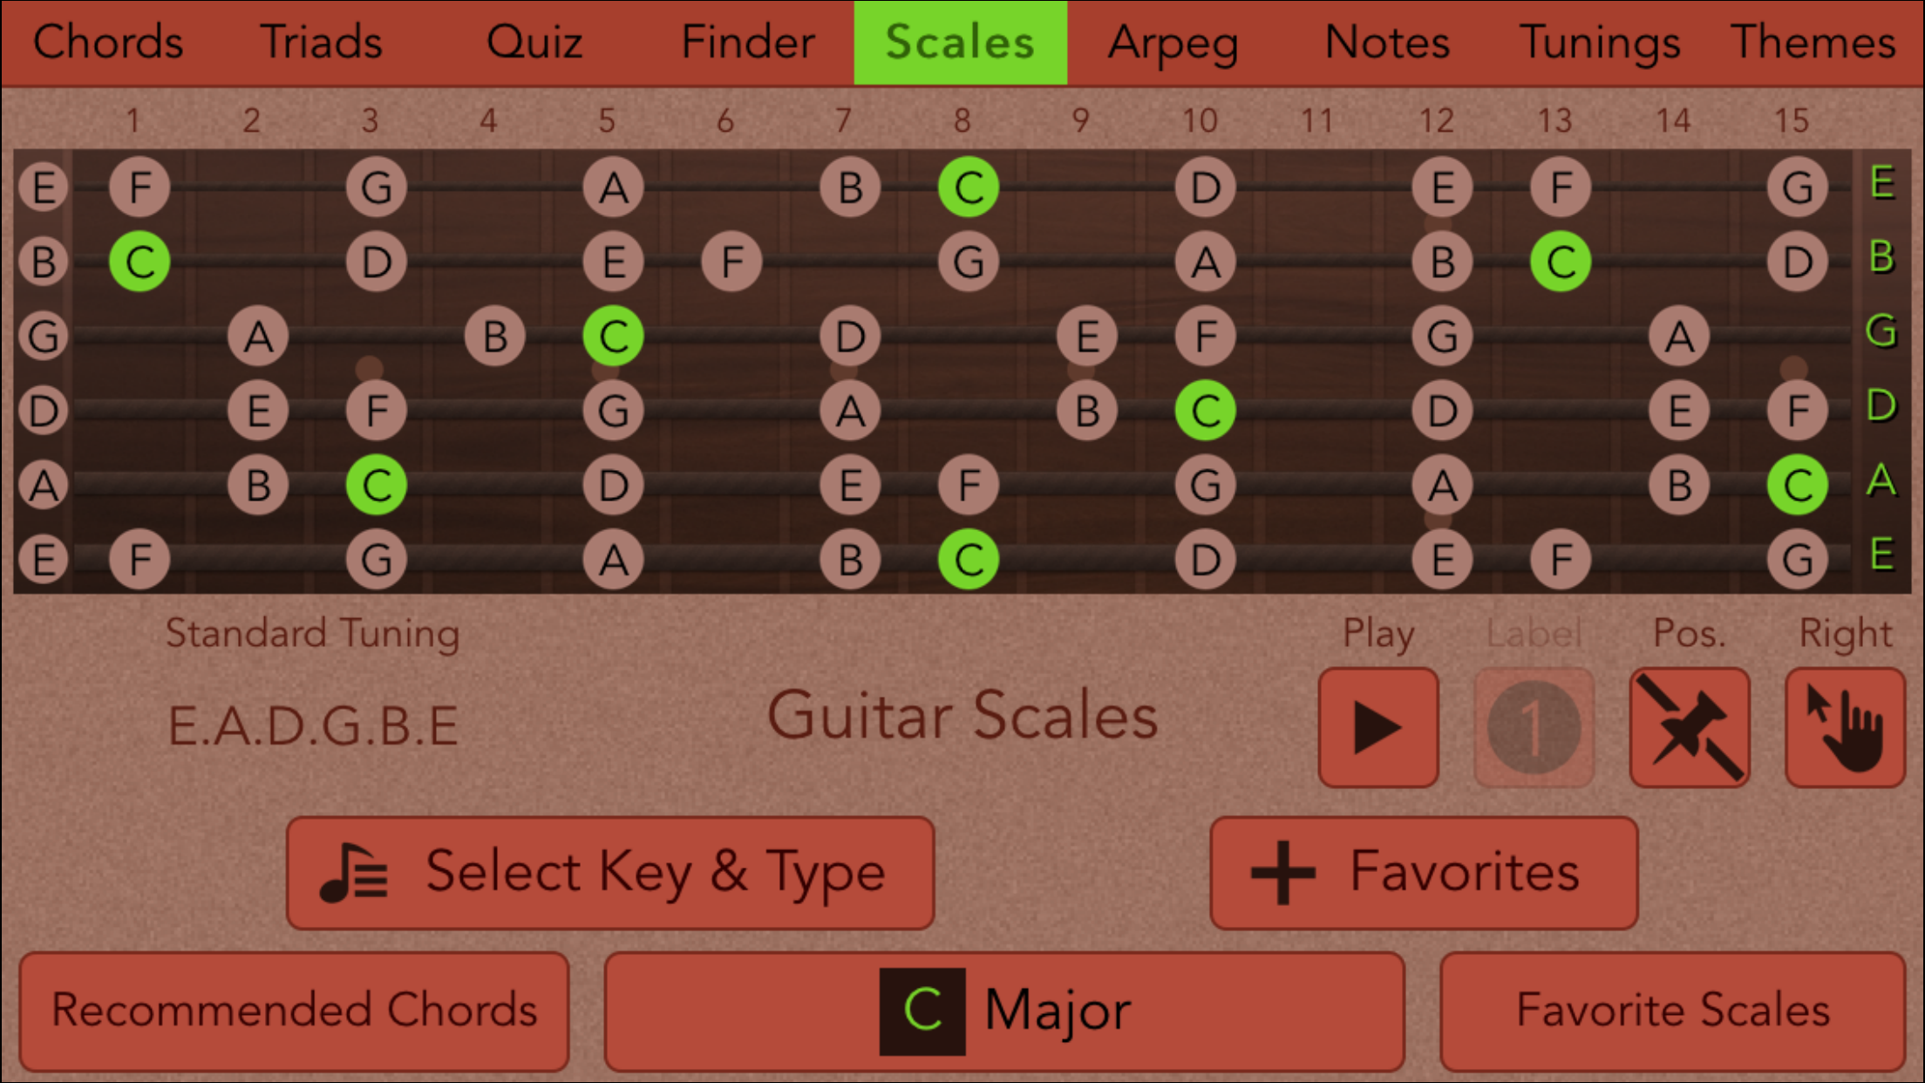This screenshot has width=1925, height=1083.
Task: Tap the F note on the B string, fret 6
Action: click(x=731, y=262)
